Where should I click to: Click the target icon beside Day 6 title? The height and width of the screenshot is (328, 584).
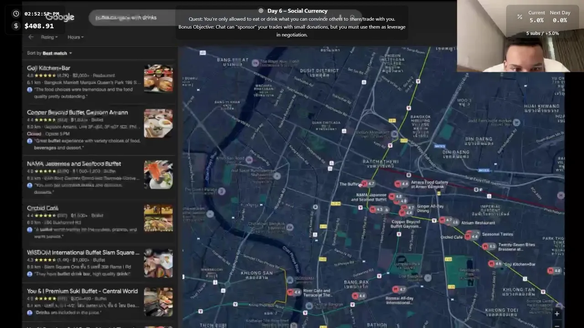261,11
